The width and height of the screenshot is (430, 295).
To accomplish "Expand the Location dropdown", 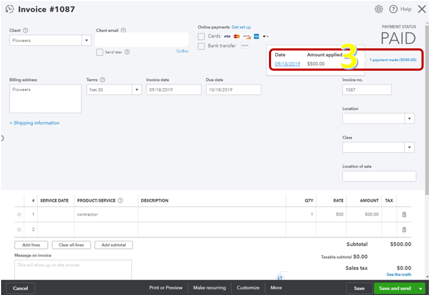I will tap(409, 119).
